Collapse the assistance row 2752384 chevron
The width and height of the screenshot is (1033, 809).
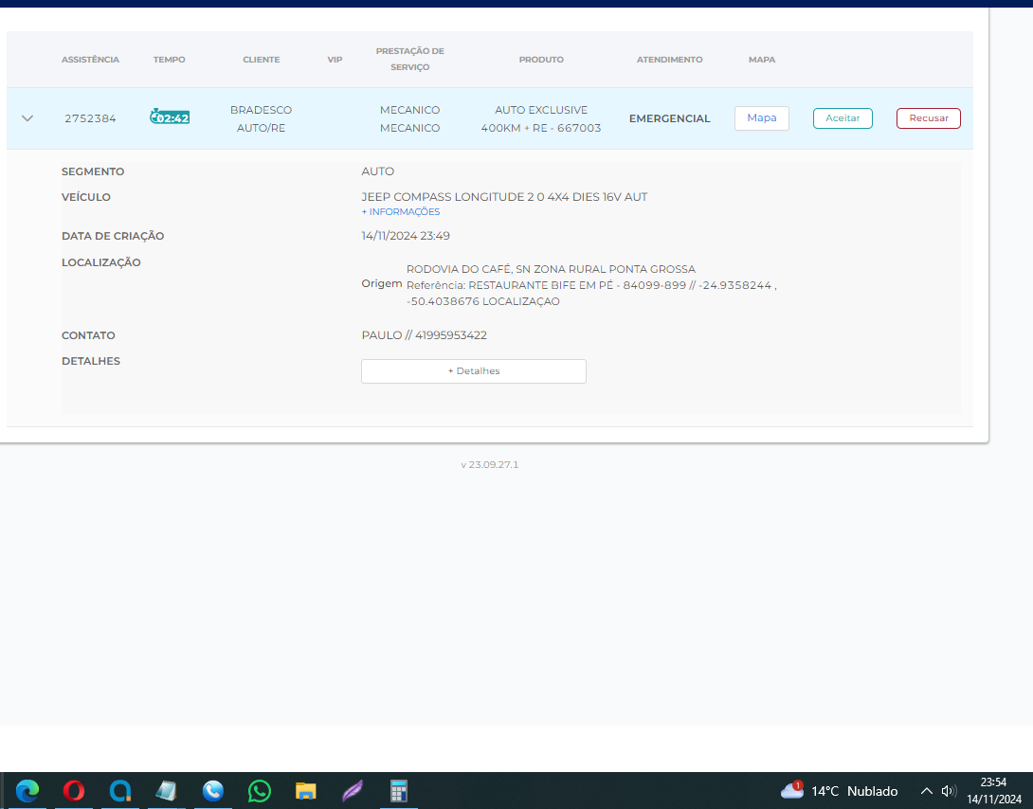coord(27,118)
